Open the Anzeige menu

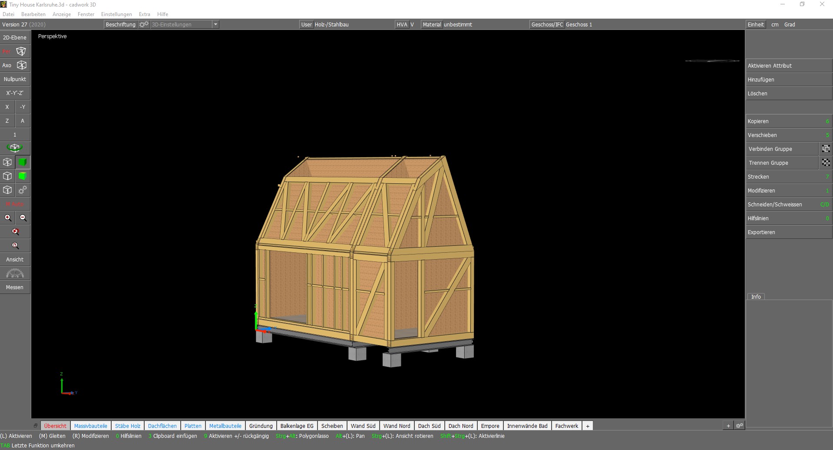pyautogui.click(x=62, y=14)
